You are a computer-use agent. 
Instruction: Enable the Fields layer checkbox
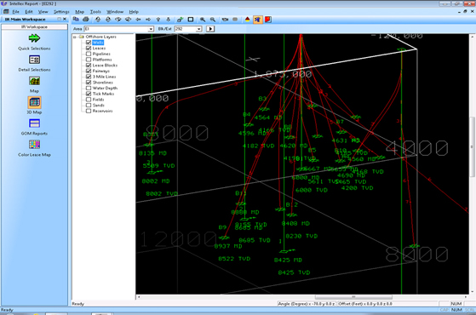[89, 100]
